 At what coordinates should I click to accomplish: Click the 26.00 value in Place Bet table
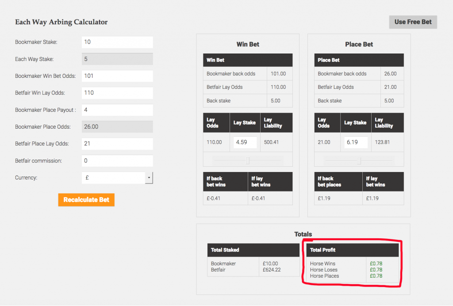click(390, 73)
